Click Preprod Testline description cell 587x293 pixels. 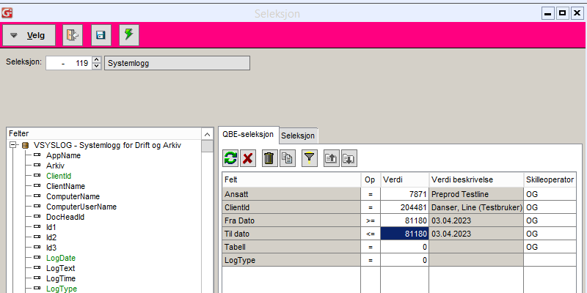click(476, 194)
